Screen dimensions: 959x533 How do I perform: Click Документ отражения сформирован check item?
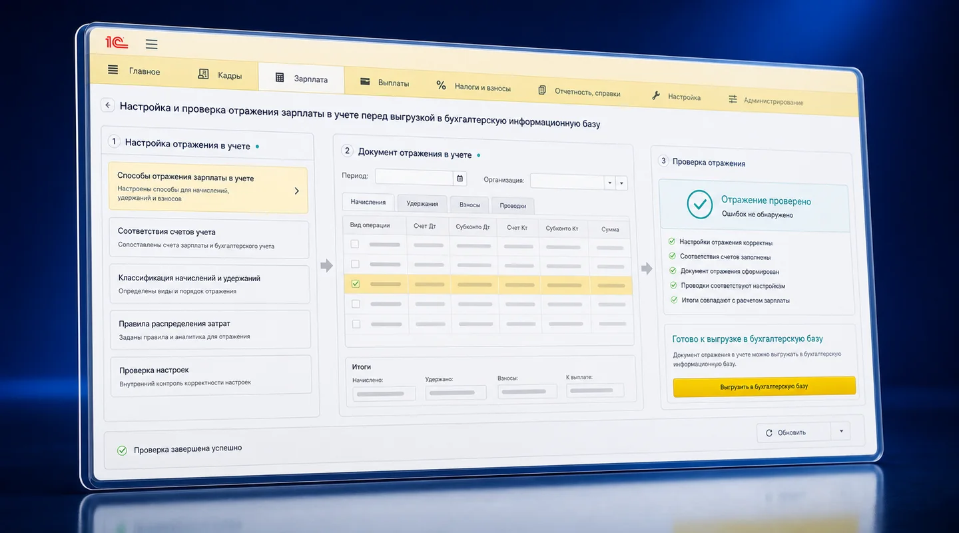(724, 271)
